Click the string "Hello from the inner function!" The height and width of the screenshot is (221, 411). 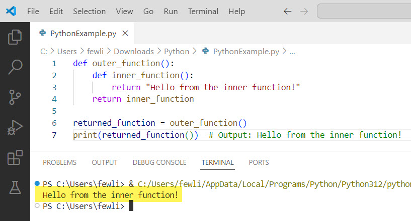point(223,87)
